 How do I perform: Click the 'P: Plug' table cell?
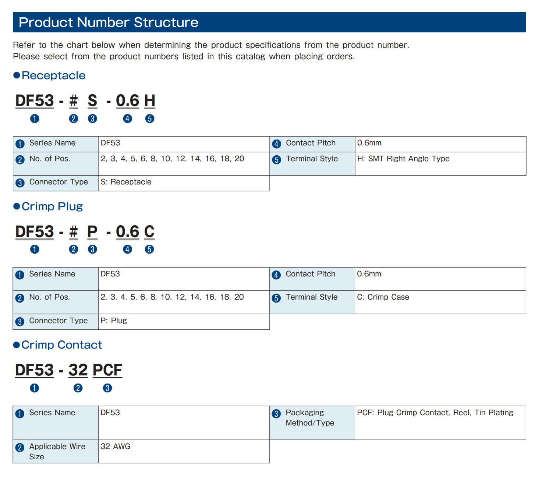tap(184, 322)
